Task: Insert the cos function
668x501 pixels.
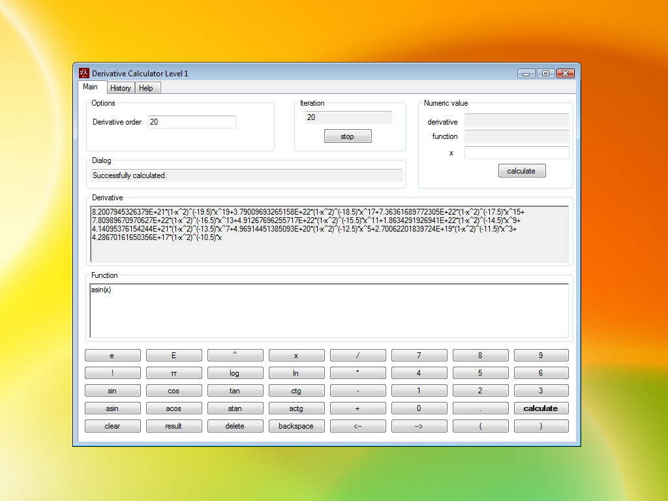Action: [x=174, y=391]
